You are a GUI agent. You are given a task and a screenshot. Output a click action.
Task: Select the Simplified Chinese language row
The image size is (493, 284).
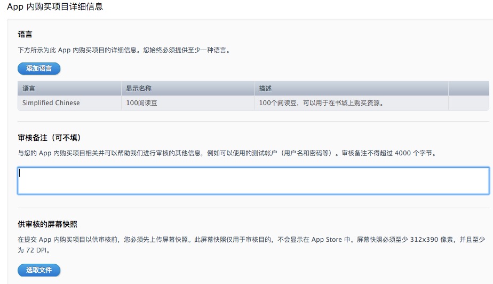point(51,103)
